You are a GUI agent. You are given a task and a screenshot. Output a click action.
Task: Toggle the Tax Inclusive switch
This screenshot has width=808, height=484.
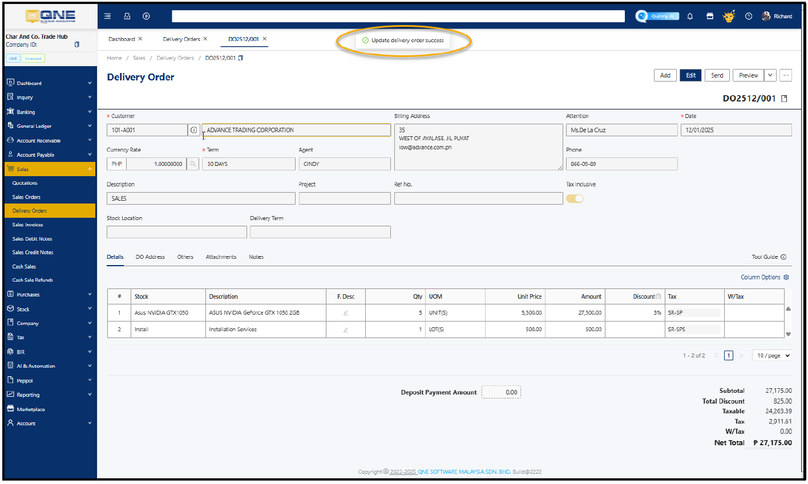pos(575,198)
